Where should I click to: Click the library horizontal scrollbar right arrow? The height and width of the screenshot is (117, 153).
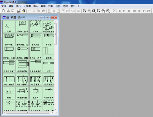(x=52, y=112)
